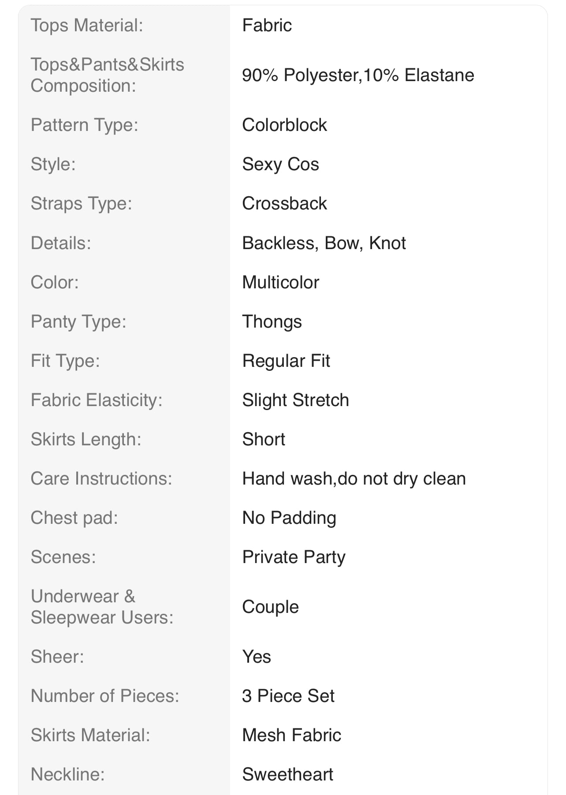Click the 'Multicolor' color value
Viewport: 566px width, 795px height.
[280, 282]
